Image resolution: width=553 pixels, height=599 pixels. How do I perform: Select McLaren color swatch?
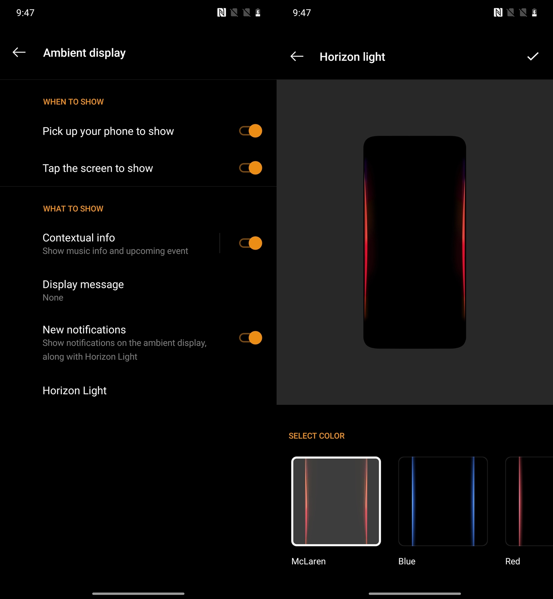tap(336, 501)
